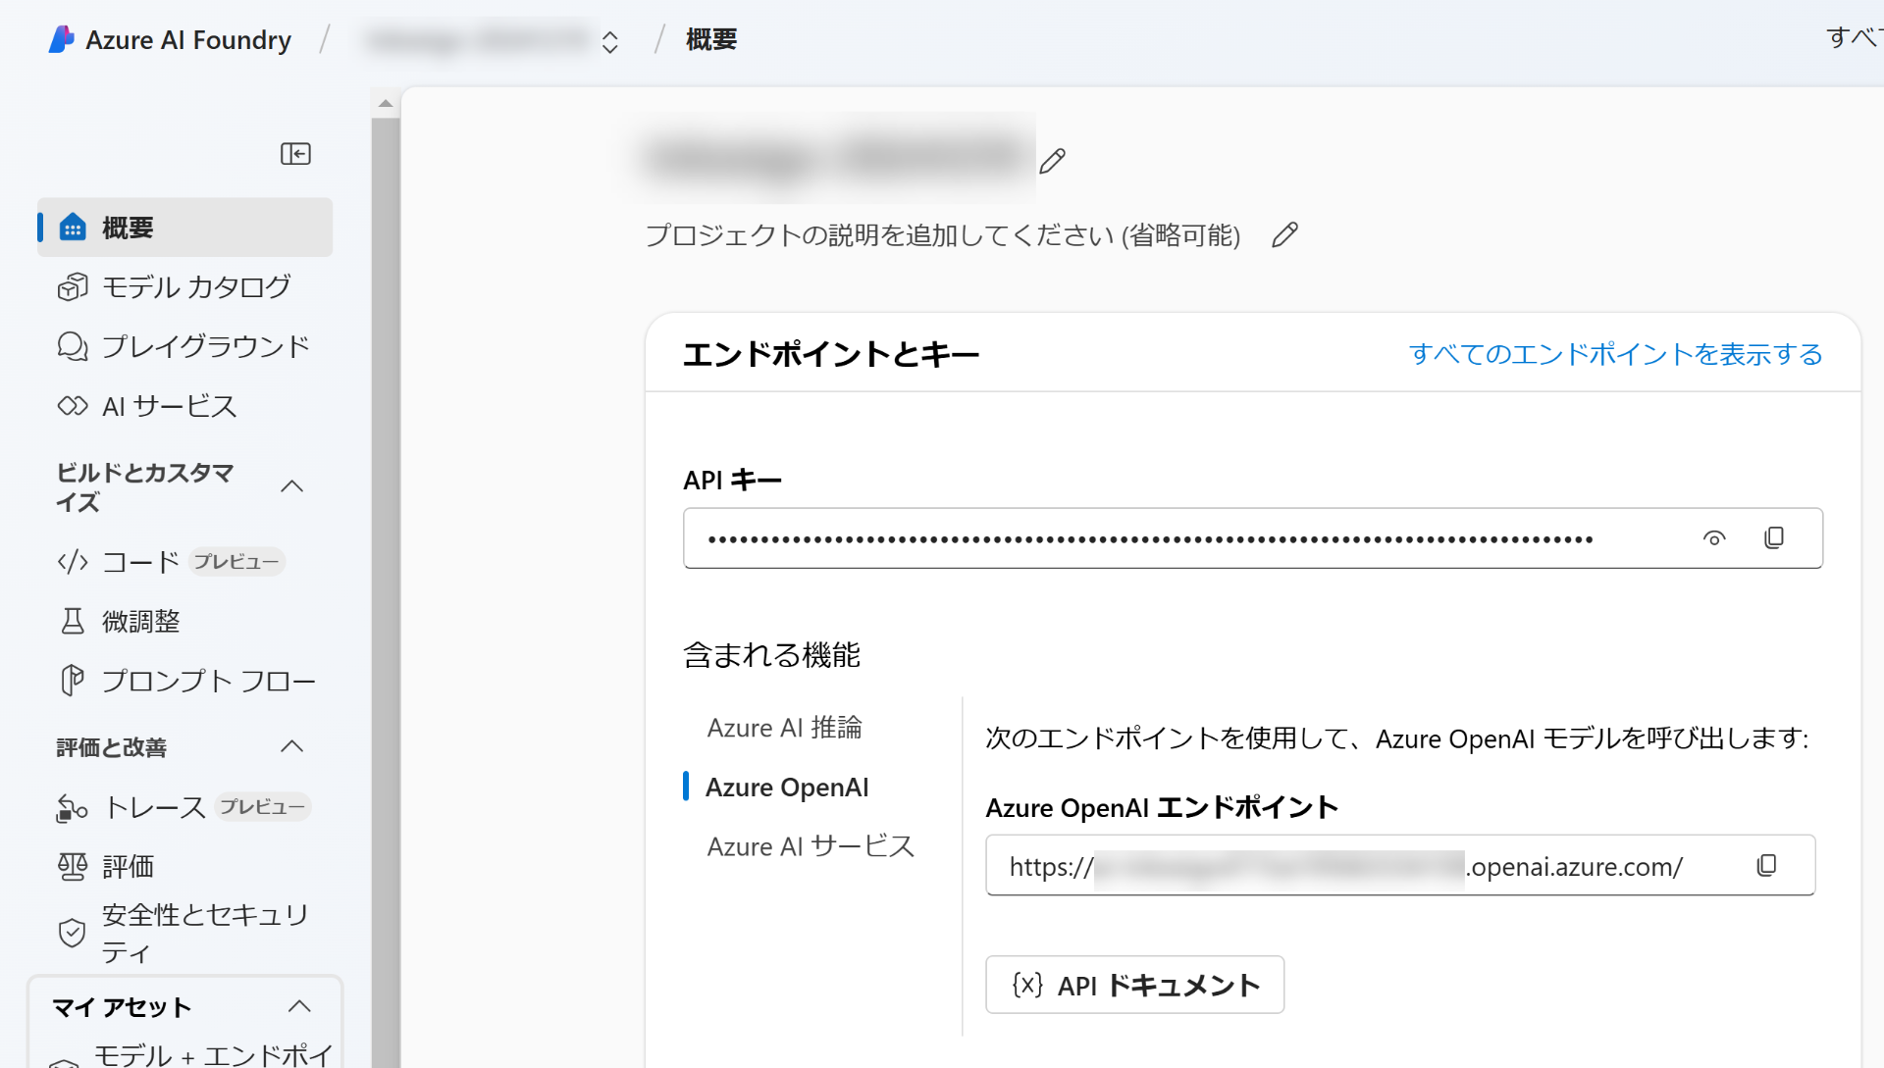The height and width of the screenshot is (1068, 1884).
Task: Select the プレイグラウンド icon in sidebar
Action: [73, 345]
